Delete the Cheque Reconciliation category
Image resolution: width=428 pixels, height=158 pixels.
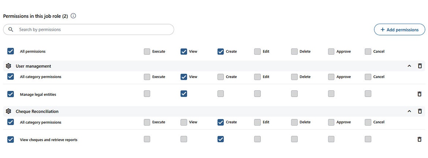[420, 111]
